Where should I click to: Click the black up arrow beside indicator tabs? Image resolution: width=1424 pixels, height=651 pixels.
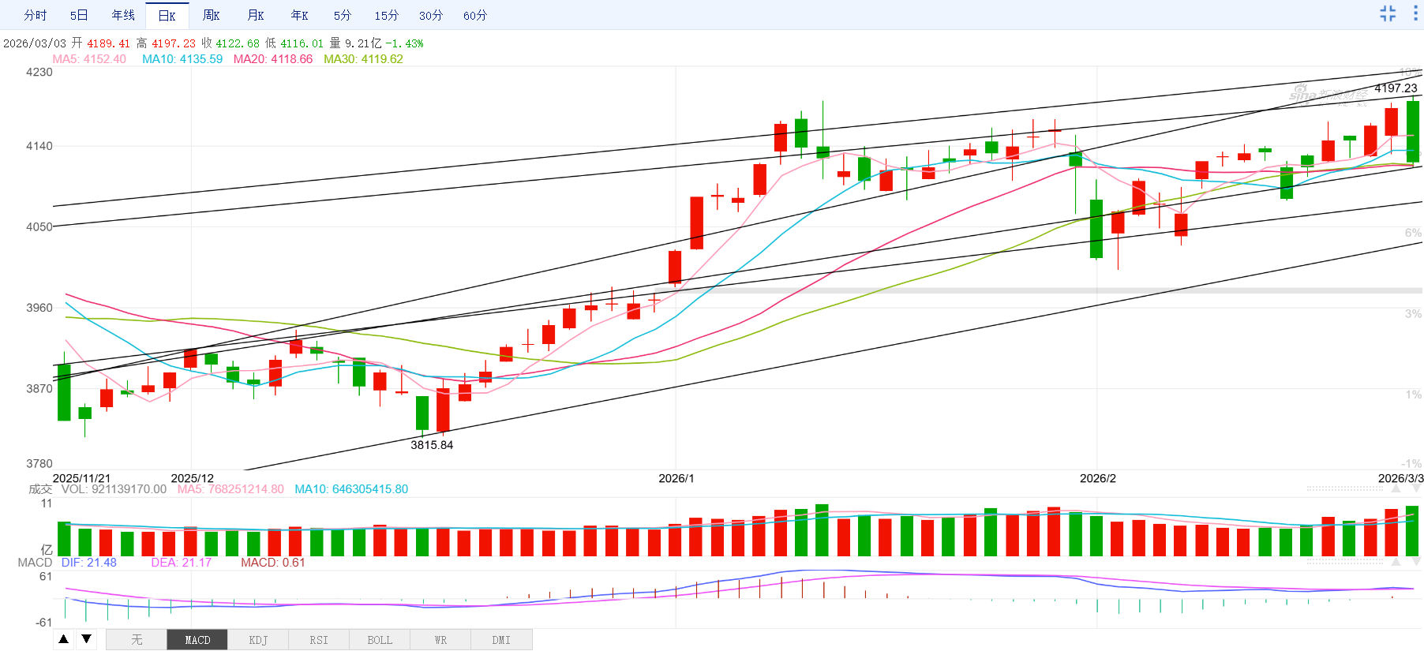point(64,639)
